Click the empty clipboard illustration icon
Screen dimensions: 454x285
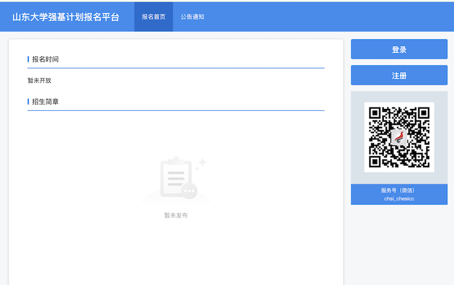tap(175, 178)
